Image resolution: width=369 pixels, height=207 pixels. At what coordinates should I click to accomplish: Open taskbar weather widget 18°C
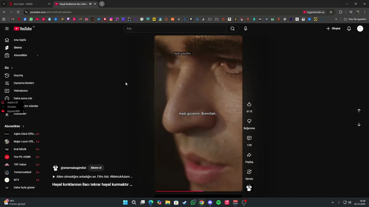point(14,202)
